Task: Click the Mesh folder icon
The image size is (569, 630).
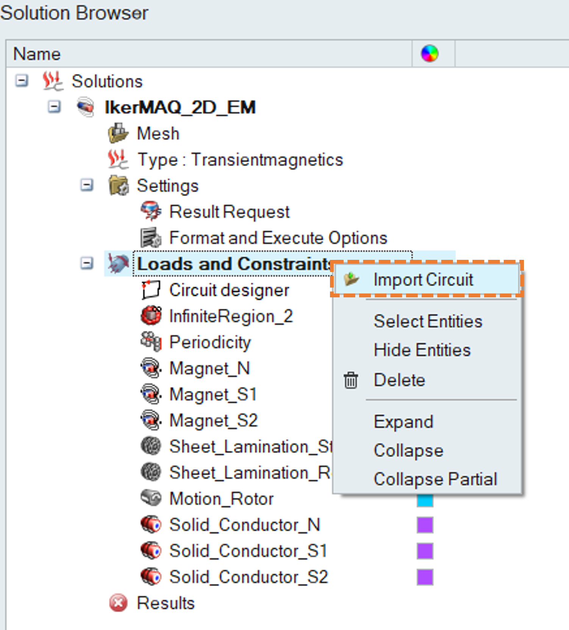Action: coord(118,134)
